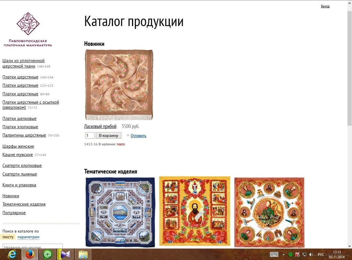Click the on-screen keyboard tray icon
352x260 pixels.
[274, 255]
